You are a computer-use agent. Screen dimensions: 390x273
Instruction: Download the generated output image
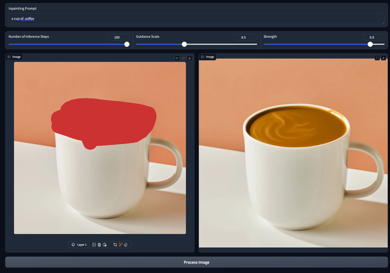pyautogui.click(x=383, y=58)
